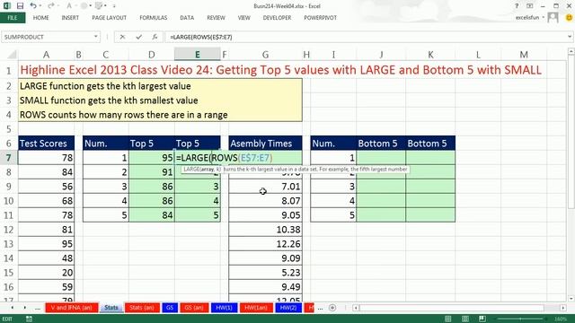Open the HW(2) sheet tab
Screen dimensions: 575x323
click(288, 308)
